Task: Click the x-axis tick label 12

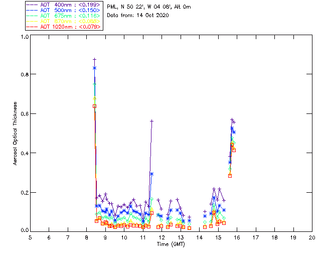Action: [x=162, y=237]
